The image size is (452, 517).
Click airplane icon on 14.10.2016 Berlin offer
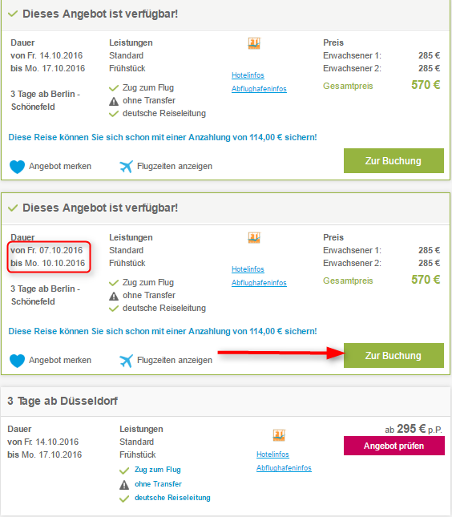pos(127,167)
